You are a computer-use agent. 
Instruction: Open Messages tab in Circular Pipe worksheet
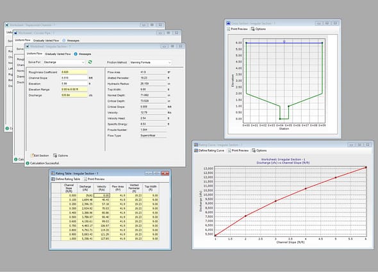click(x=71, y=40)
